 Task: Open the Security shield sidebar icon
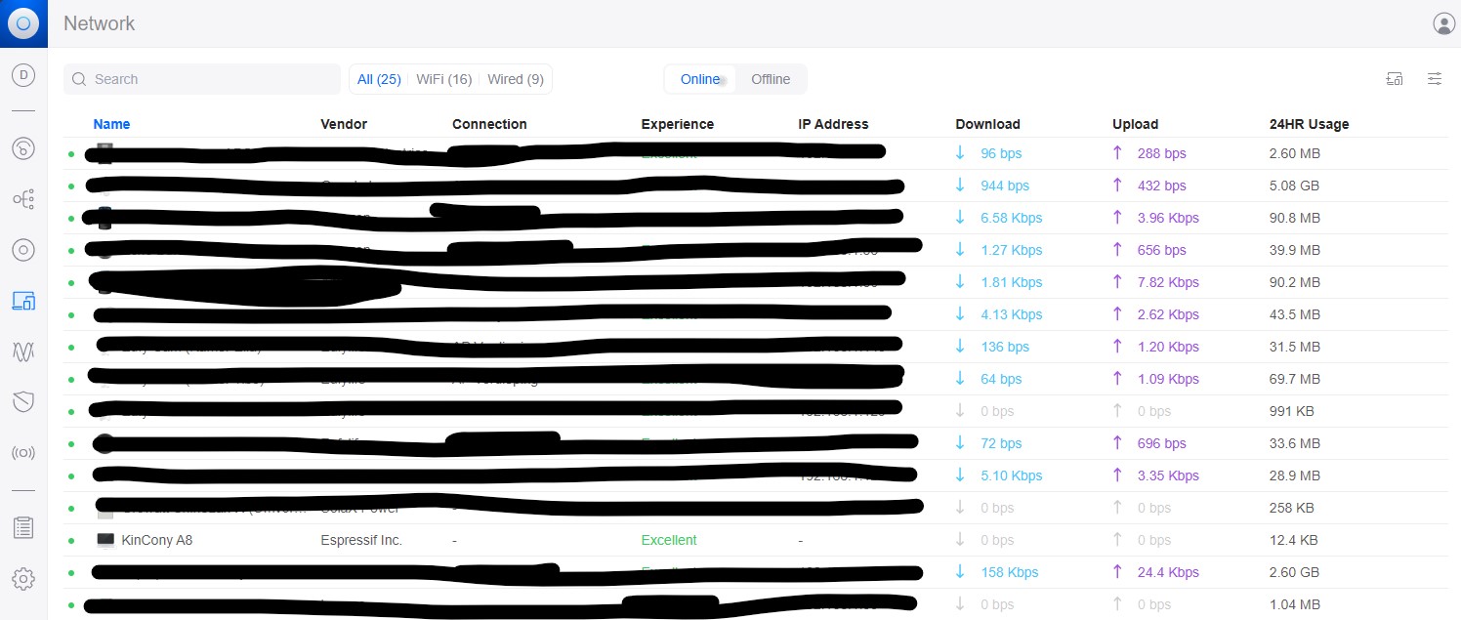coord(23,401)
